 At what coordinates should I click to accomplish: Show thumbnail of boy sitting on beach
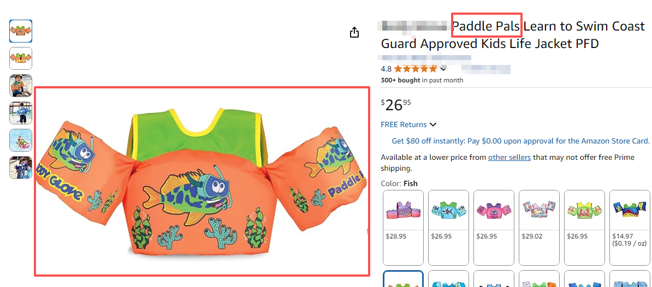21,86
